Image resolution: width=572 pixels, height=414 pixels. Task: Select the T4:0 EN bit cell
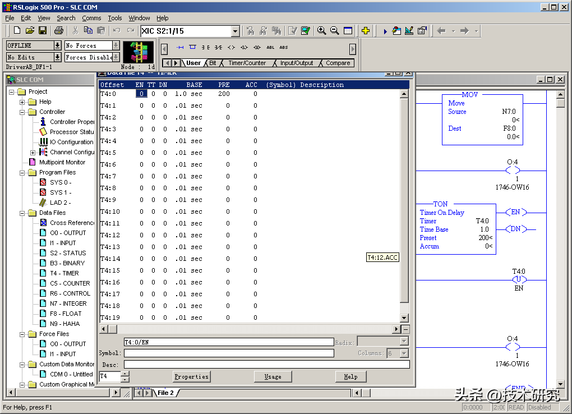141,94
